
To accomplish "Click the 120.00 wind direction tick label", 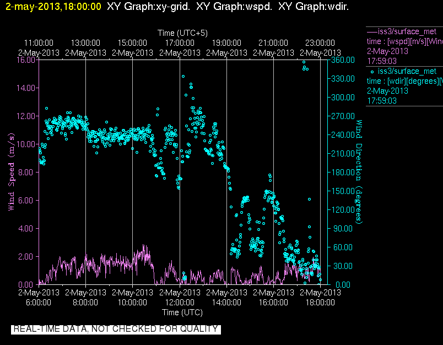I will pos(343,209).
